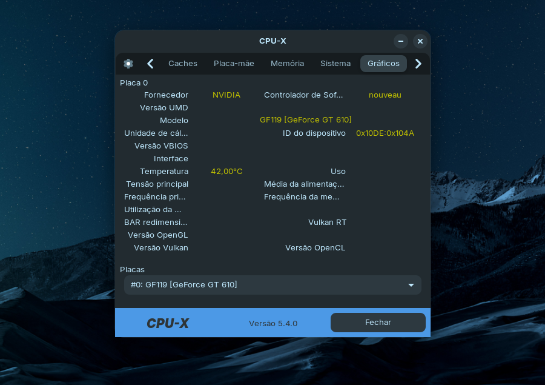
Task: Expand the Placas dropdown arrow
Action: click(x=411, y=285)
